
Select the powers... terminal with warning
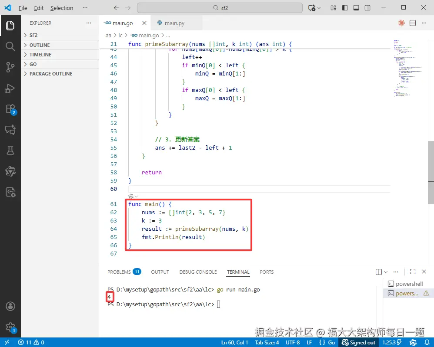(x=407, y=293)
